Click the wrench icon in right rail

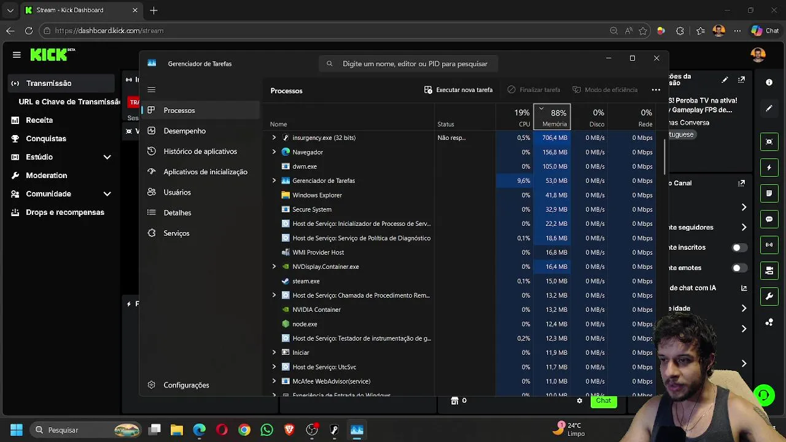[769, 297]
